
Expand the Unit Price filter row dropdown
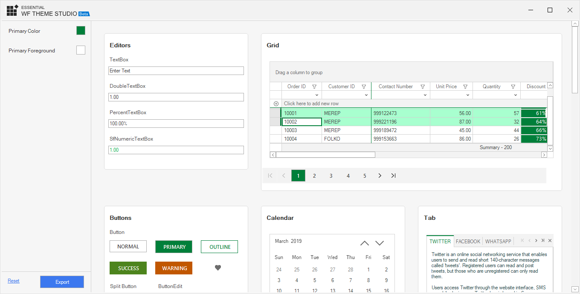pyautogui.click(x=467, y=95)
